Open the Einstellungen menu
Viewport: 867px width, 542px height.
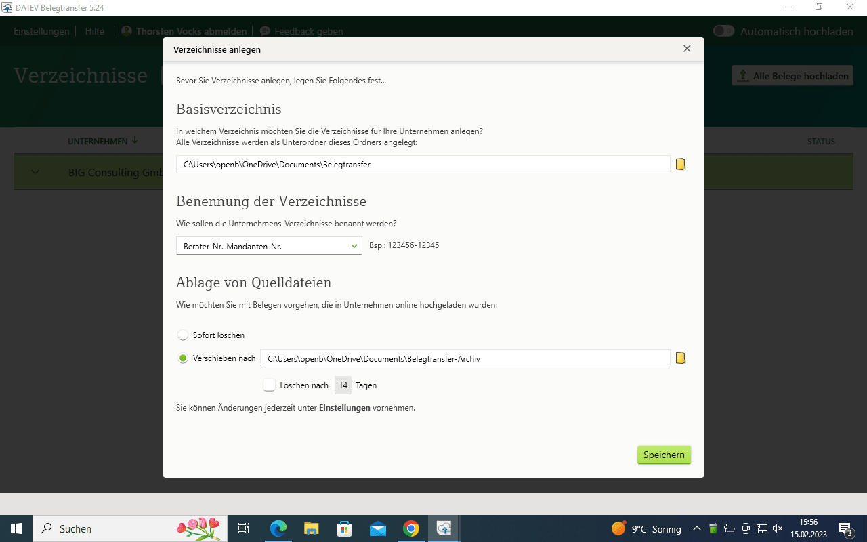(41, 31)
